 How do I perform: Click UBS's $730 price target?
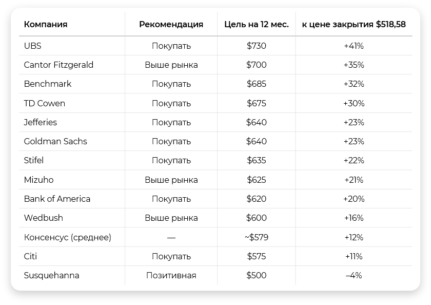tap(257, 46)
